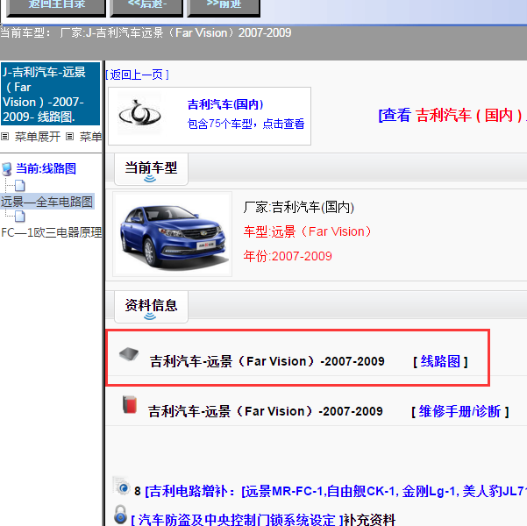Open the 线路图 link
Image resolution: width=527 pixels, height=526 pixels.
[x=440, y=362]
